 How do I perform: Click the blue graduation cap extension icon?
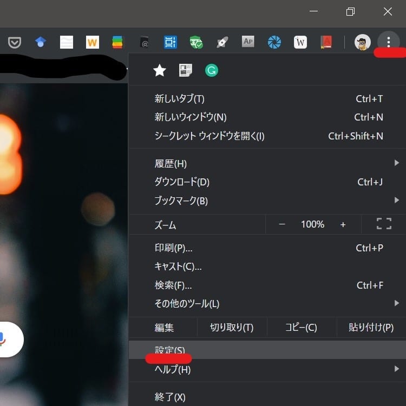click(x=41, y=42)
